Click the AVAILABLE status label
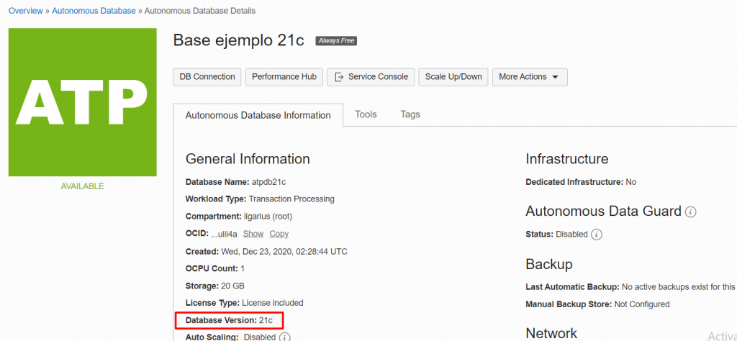Image resolution: width=737 pixels, height=341 pixels. click(x=82, y=186)
